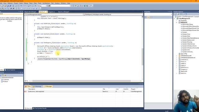Start debugging with the green play icon
Image resolution: width=199 pixels, height=112 pixels.
(35, 6)
